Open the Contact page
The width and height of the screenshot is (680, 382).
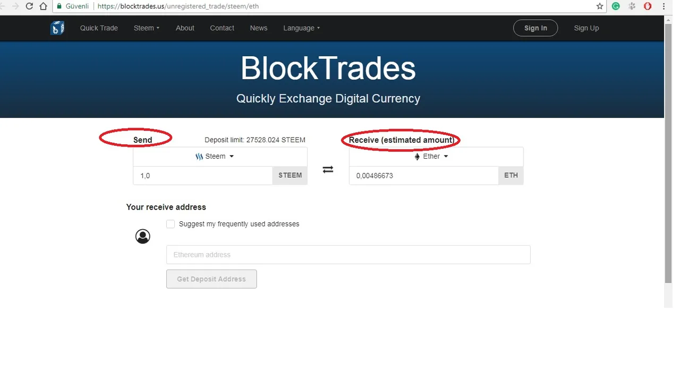222,28
